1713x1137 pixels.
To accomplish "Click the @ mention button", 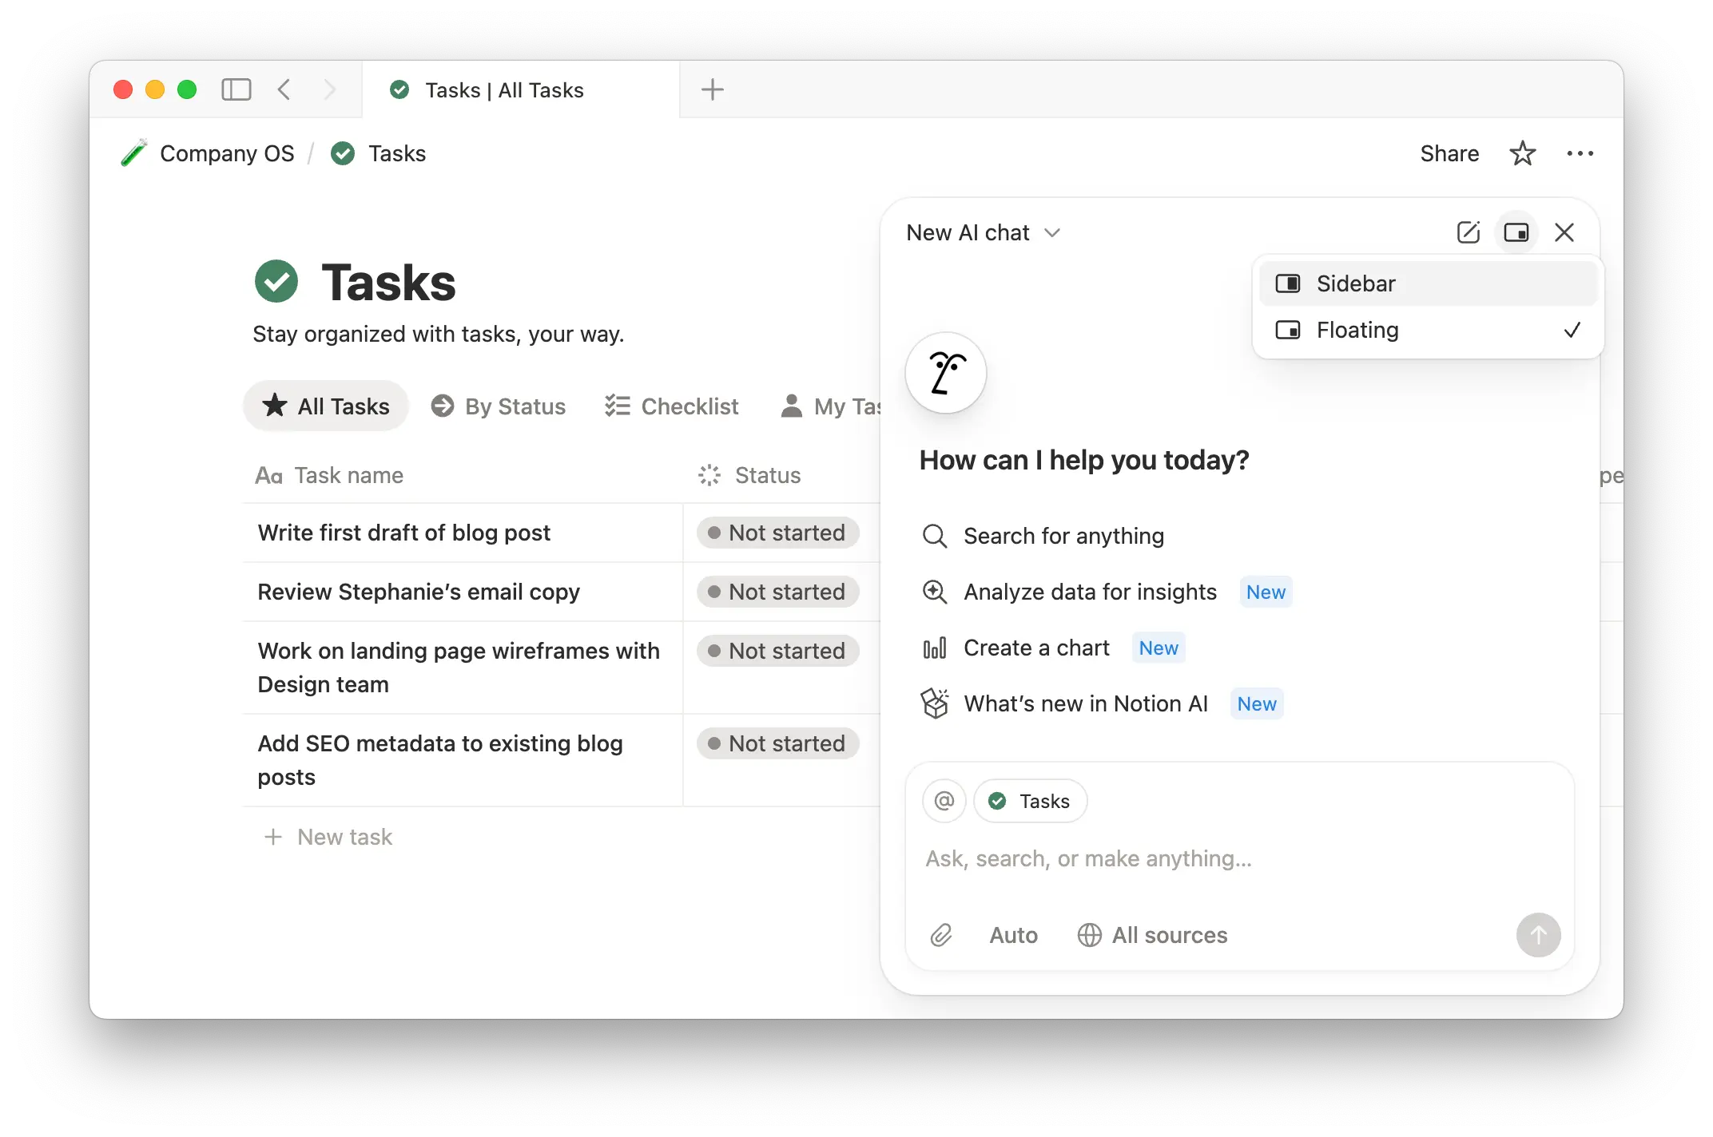I will [944, 801].
